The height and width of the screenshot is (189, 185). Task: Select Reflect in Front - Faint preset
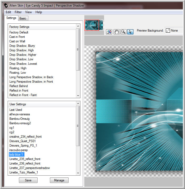(x=23, y=95)
